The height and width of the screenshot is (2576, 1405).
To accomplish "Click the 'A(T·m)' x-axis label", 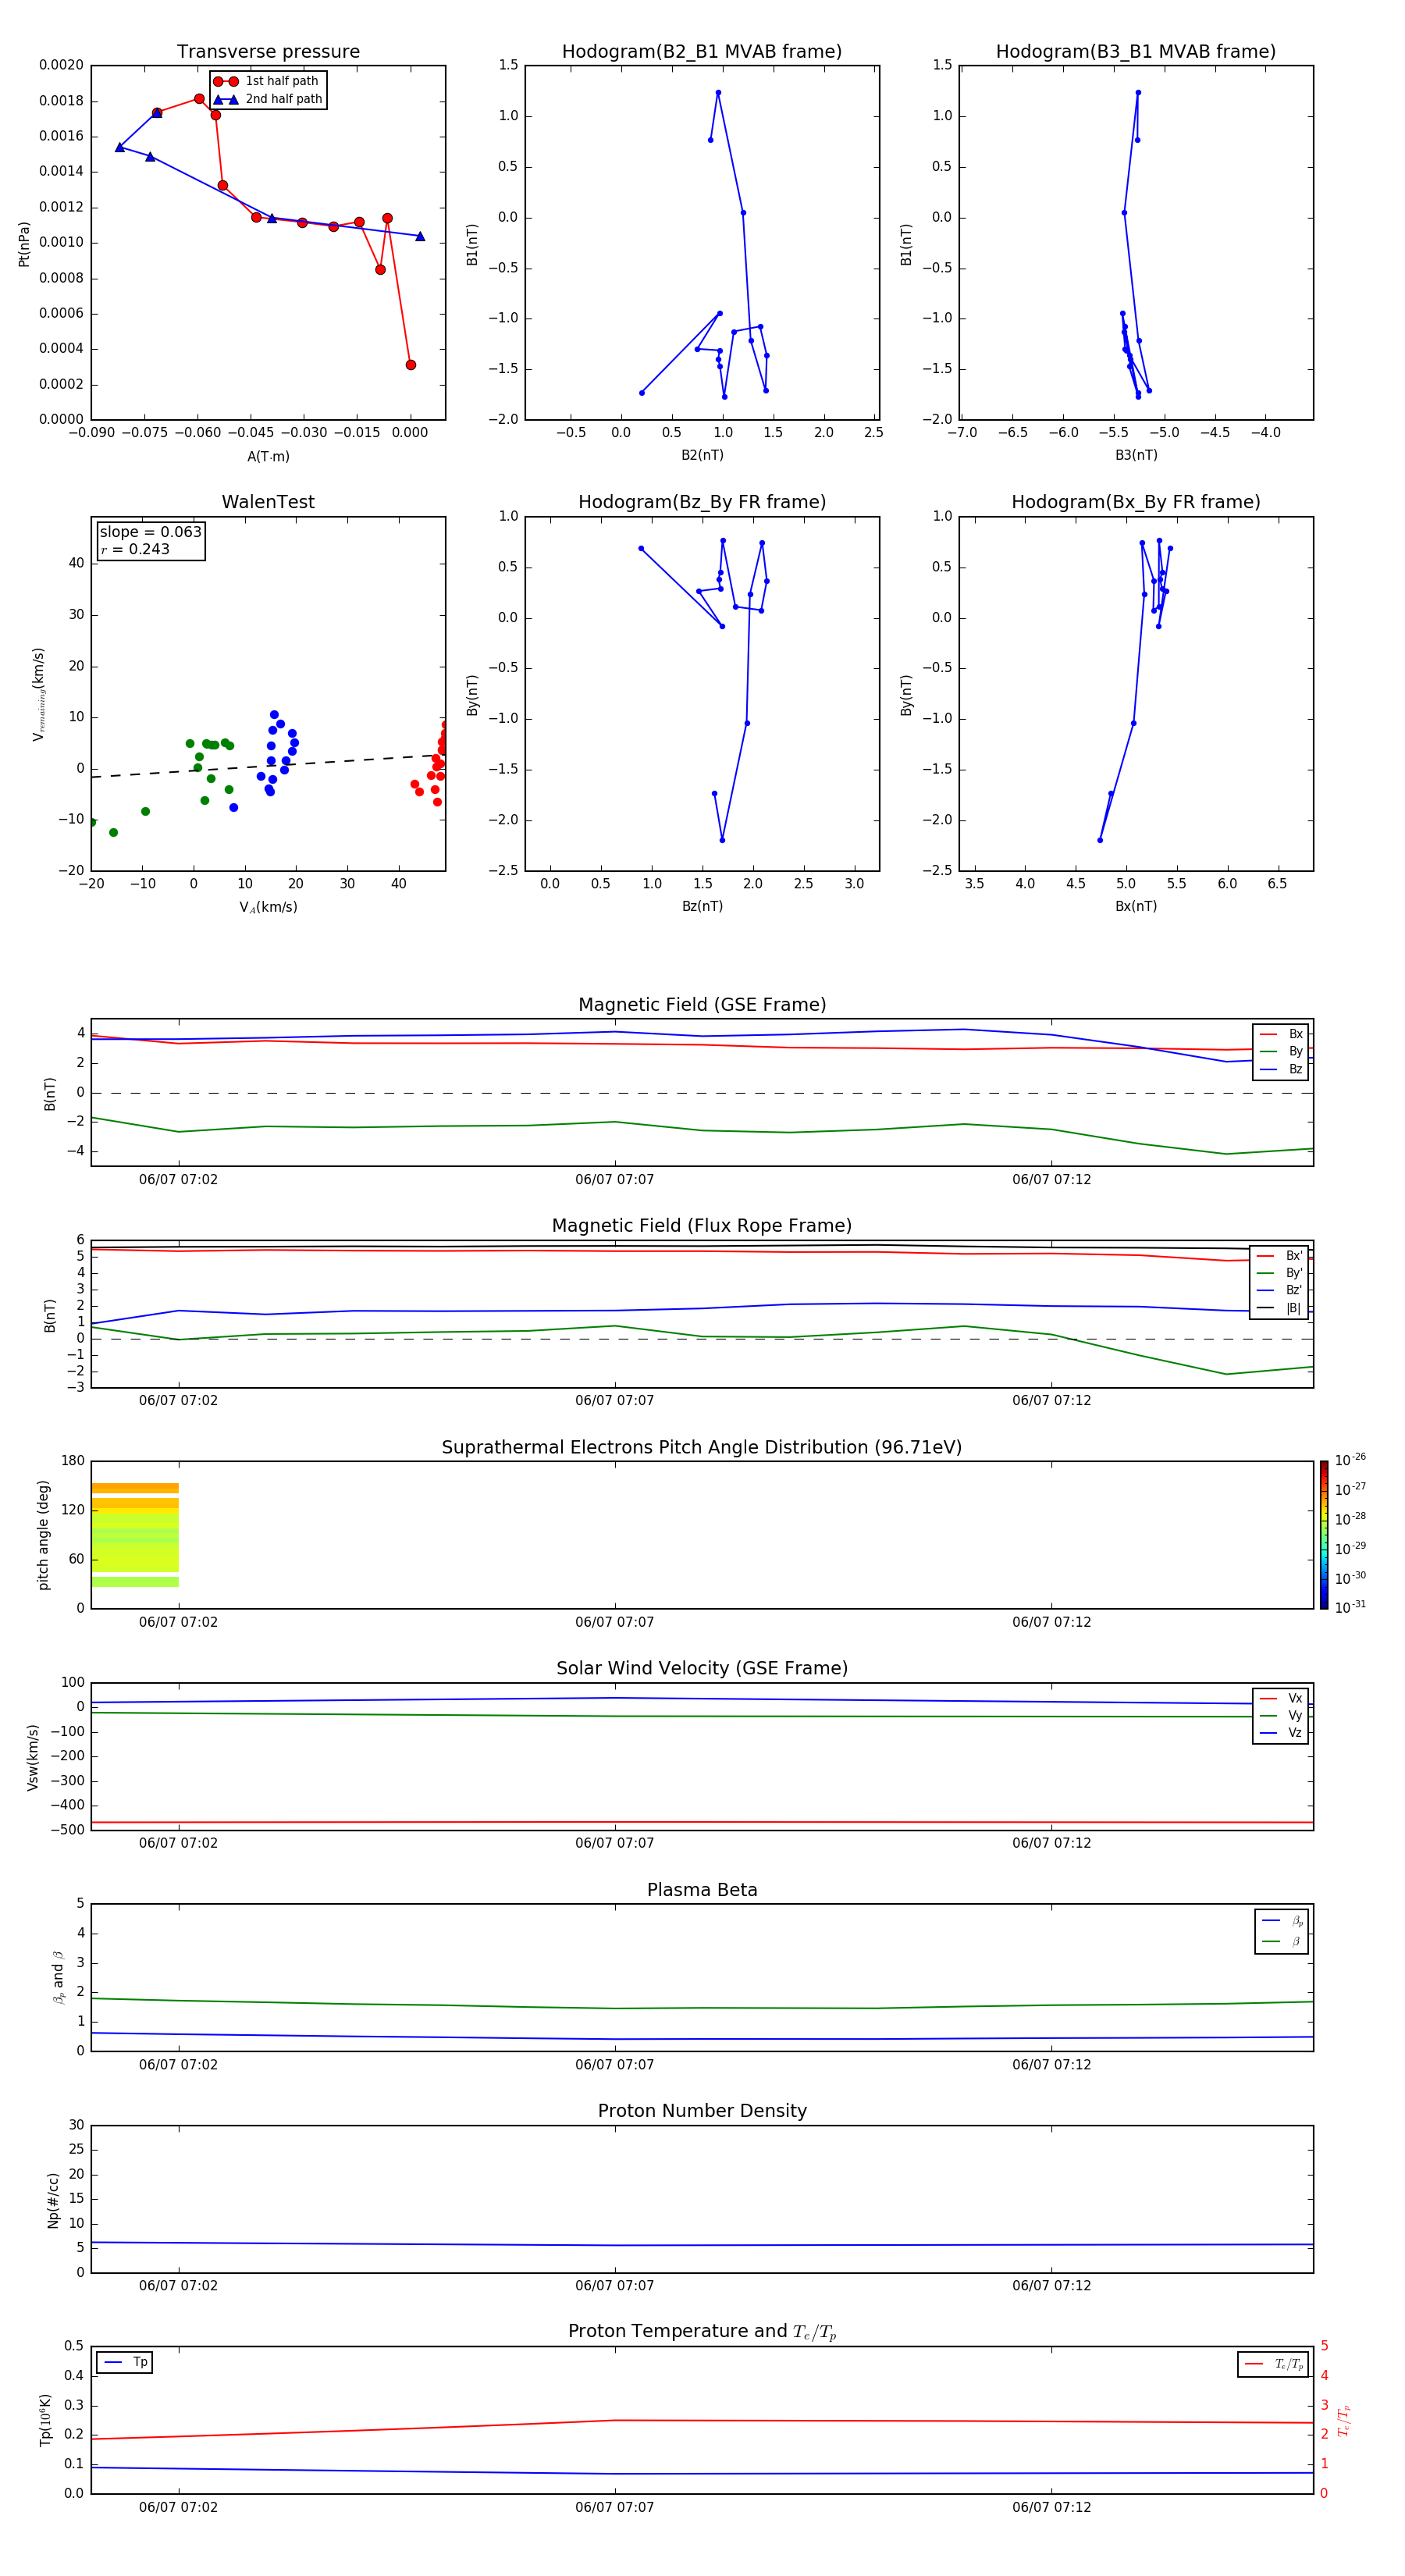I will tap(268, 456).
